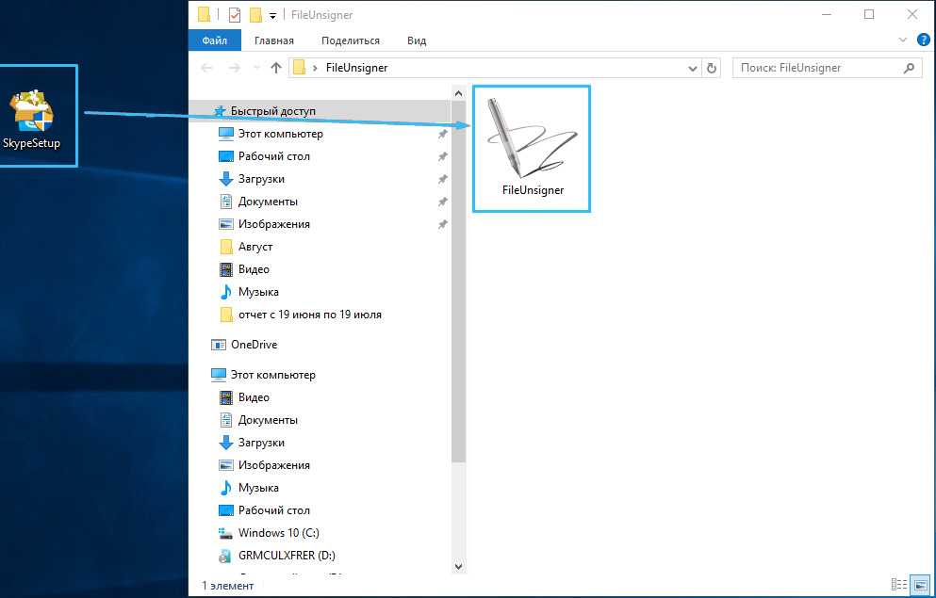Go up one folder level
This screenshot has height=598, width=936.
tap(276, 68)
